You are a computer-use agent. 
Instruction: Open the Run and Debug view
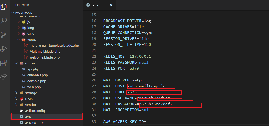point(4,49)
